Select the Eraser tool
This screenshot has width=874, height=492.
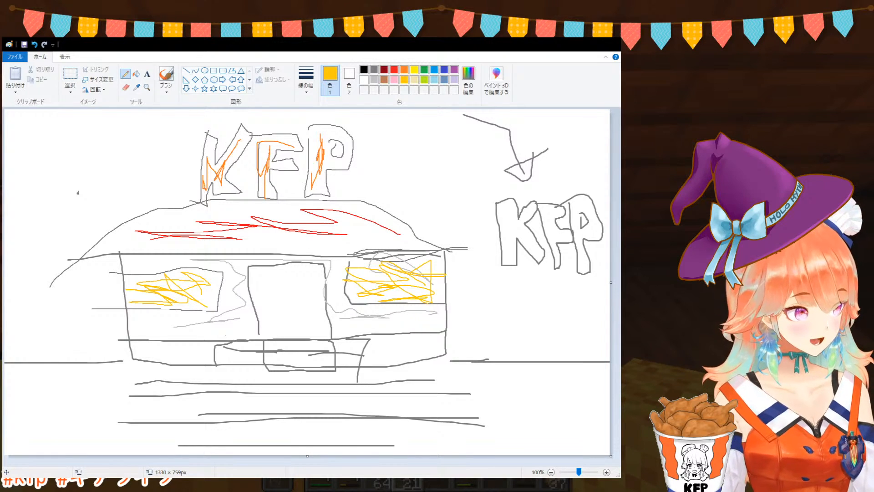tap(126, 87)
